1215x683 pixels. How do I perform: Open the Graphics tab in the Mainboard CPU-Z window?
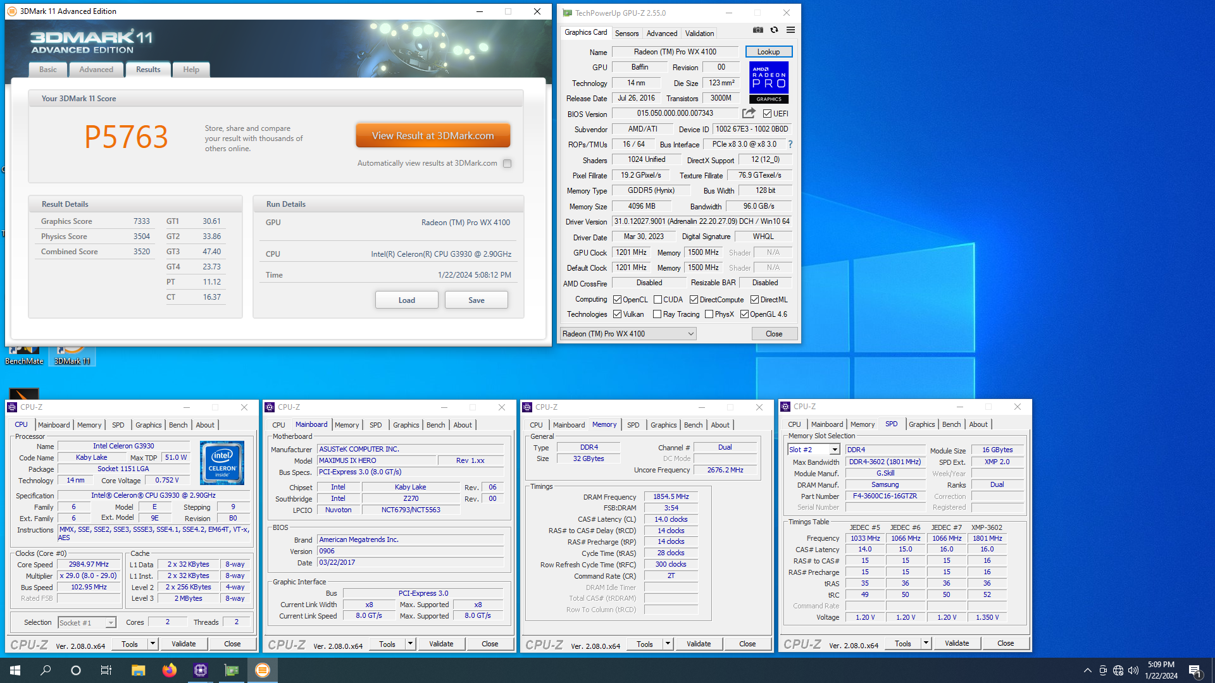coord(406,425)
